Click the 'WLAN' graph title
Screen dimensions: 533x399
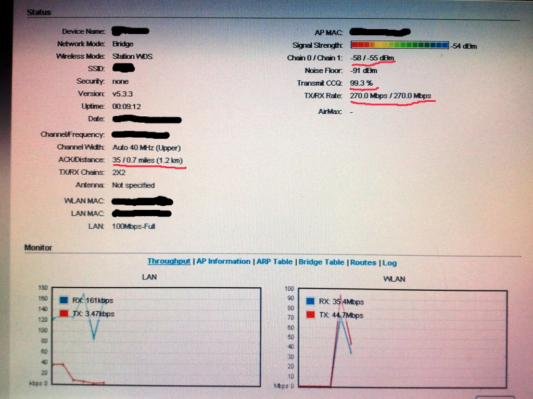tap(394, 279)
